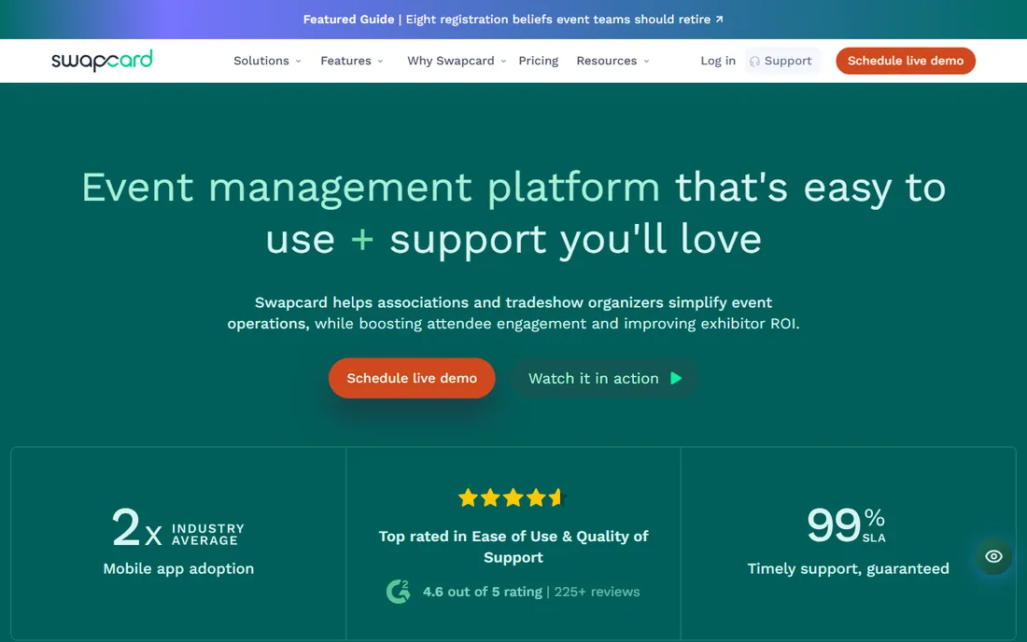Click the Swapcard logo
The image size is (1027, 642).
(x=102, y=61)
